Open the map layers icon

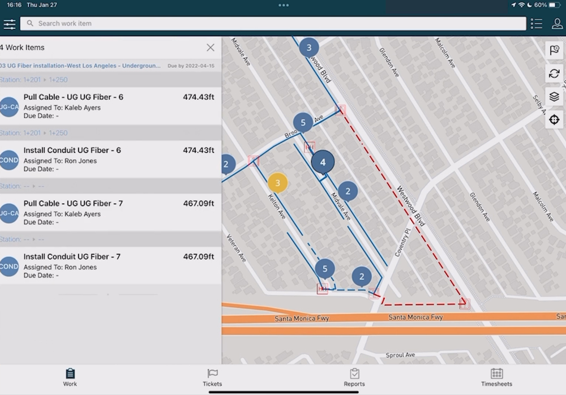tap(554, 97)
